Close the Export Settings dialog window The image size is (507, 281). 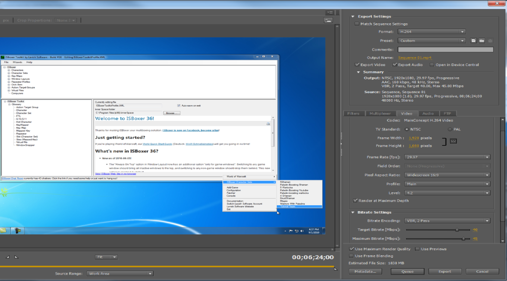[497, 3]
